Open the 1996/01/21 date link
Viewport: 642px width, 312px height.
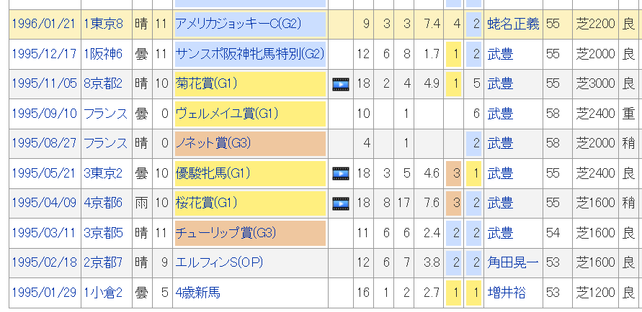point(44,24)
